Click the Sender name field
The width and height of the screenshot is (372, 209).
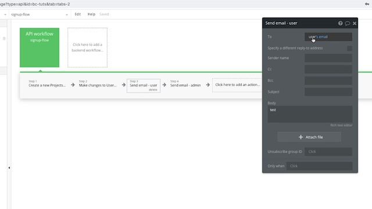click(328, 58)
